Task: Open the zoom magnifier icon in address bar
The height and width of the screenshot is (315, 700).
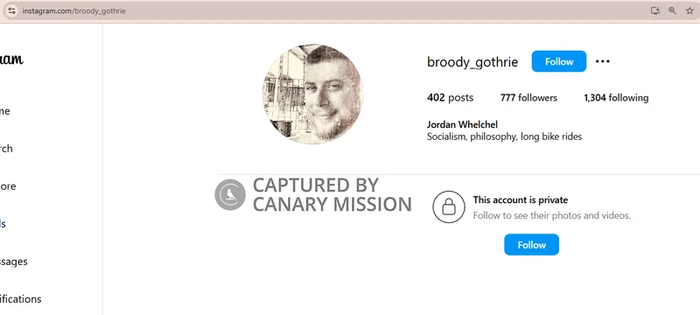Action: click(x=672, y=10)
